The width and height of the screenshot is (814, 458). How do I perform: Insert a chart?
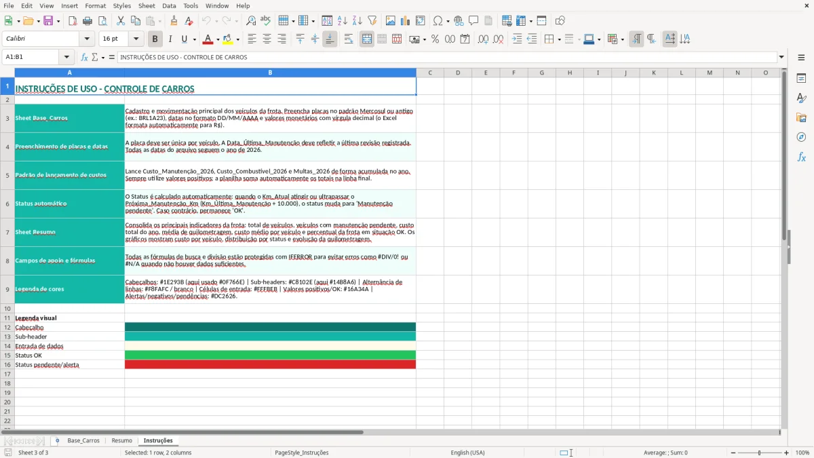tap(406, 21)
